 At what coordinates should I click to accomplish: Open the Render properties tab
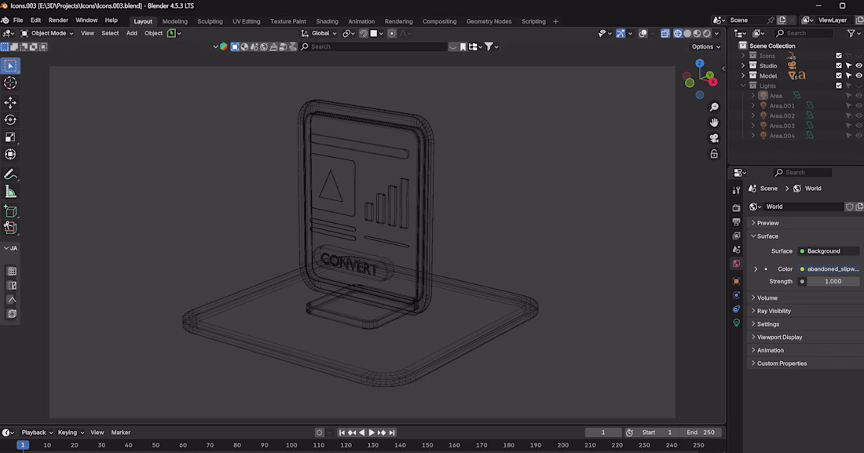[736, 208]
